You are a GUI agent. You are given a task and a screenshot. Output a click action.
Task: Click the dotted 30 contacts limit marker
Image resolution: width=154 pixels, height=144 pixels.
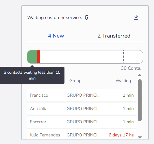tap(124, 57)
